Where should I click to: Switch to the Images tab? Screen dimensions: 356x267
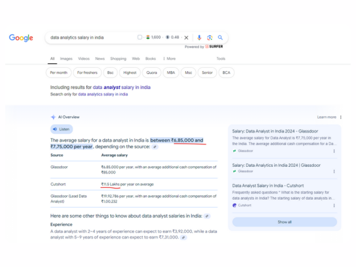click(x=66, y=59)
